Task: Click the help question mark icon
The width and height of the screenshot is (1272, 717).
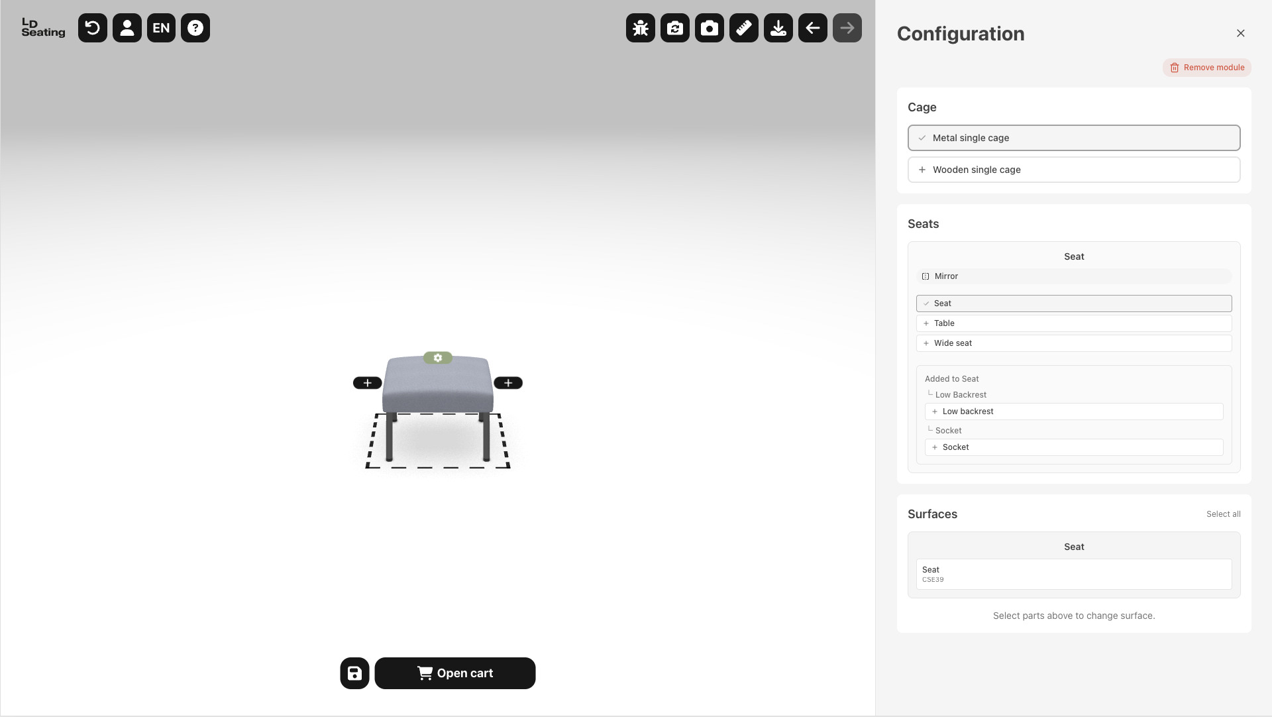Action: pyautogui.click(x=195, y=28)
